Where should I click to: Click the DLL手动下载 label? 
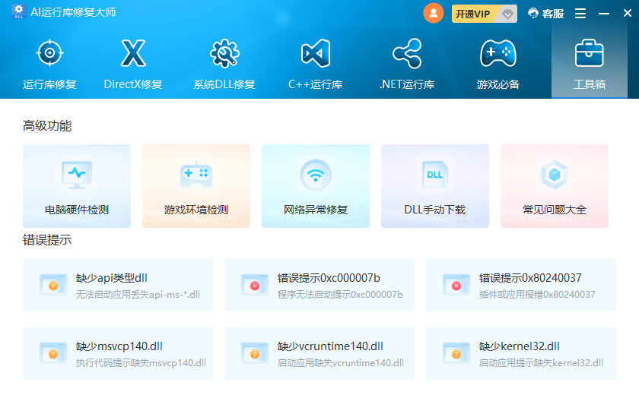click(435, 210)
